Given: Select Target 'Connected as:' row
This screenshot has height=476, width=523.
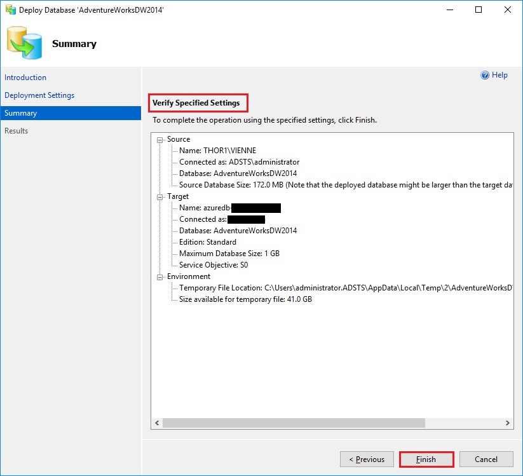Looking at the screenshot, I should 222,219.
